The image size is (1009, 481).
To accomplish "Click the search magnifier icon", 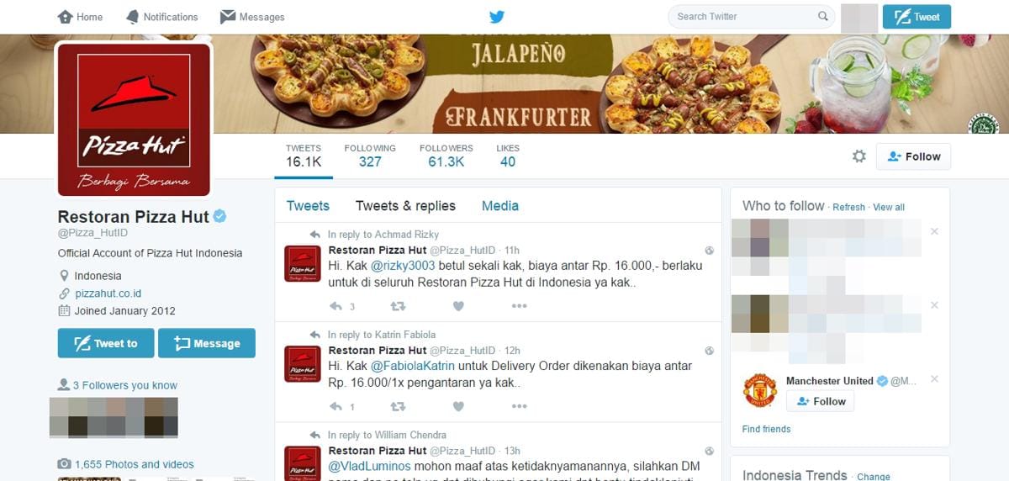I will tap(823, 16).
